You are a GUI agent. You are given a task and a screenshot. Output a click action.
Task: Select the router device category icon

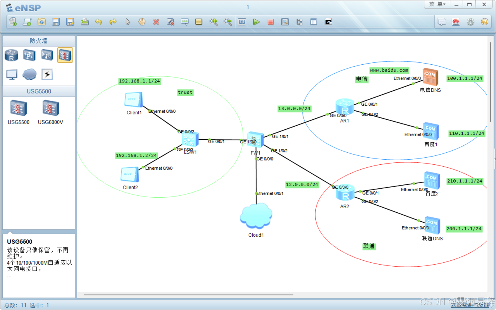click(11, 55)
